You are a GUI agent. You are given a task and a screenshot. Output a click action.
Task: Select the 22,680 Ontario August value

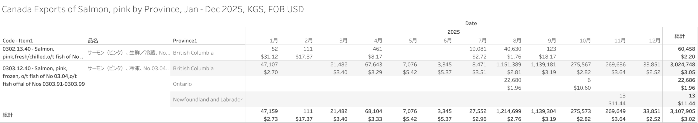[513, 80]
